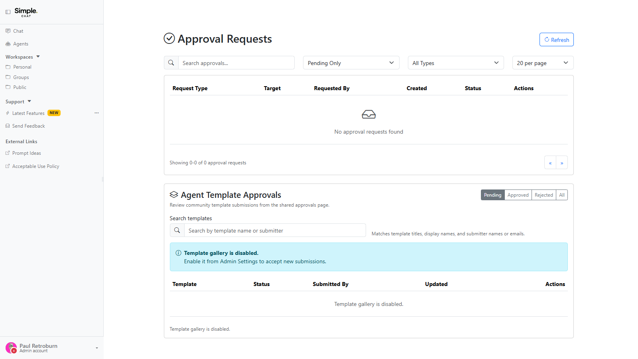
Task: Open Prompt Ideas external link
Action: pos(26,153)
